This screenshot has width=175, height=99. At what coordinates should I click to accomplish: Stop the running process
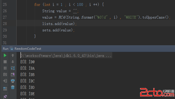pyautogui.click(x=5, y=62)
